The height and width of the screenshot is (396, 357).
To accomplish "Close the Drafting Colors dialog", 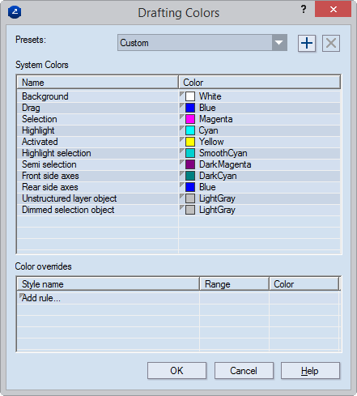I will (333, 10).
